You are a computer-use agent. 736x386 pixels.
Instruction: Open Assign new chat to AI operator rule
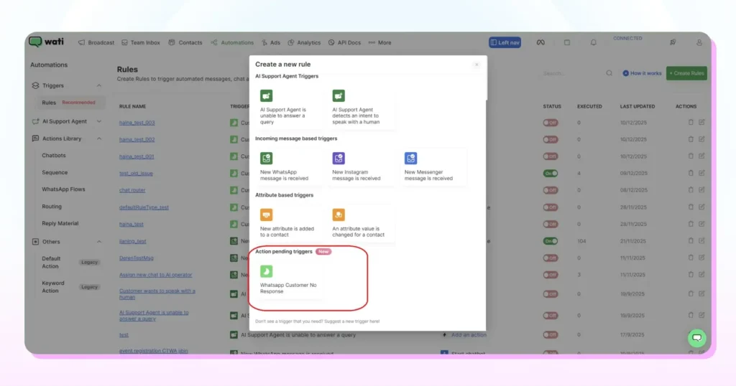tap(155, 275)
